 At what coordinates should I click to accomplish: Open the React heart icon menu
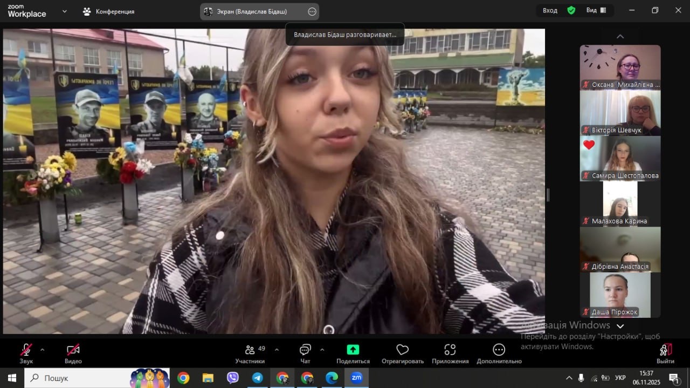click(x=402, y=350)
